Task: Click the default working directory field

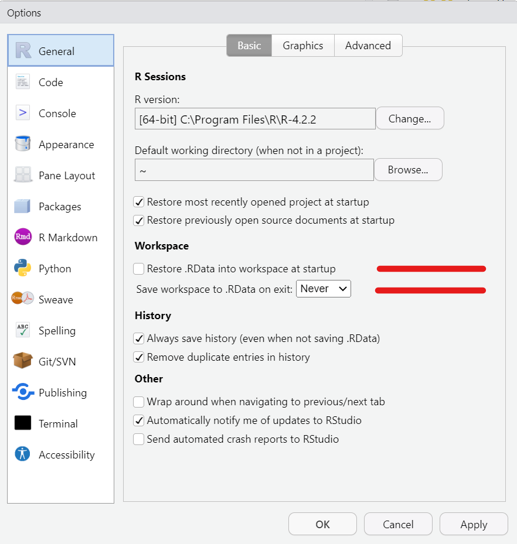Action: click(254, 170)
